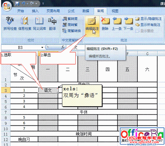Click the Name Box showing B3
165x146 pixels.
pyautogui.click(x=21, y=47)
